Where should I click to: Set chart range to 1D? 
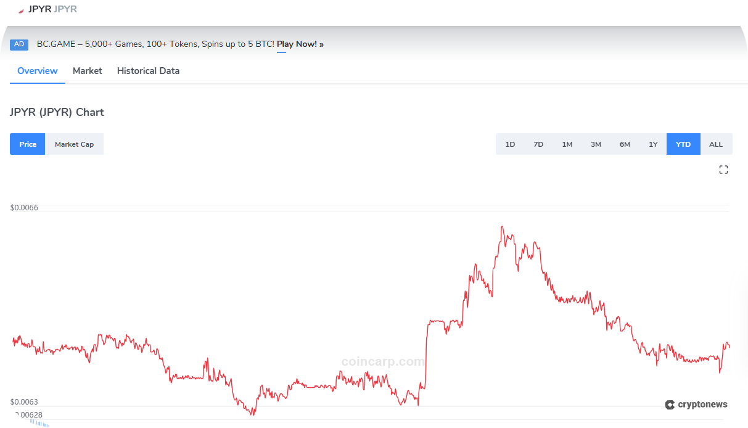510,144
